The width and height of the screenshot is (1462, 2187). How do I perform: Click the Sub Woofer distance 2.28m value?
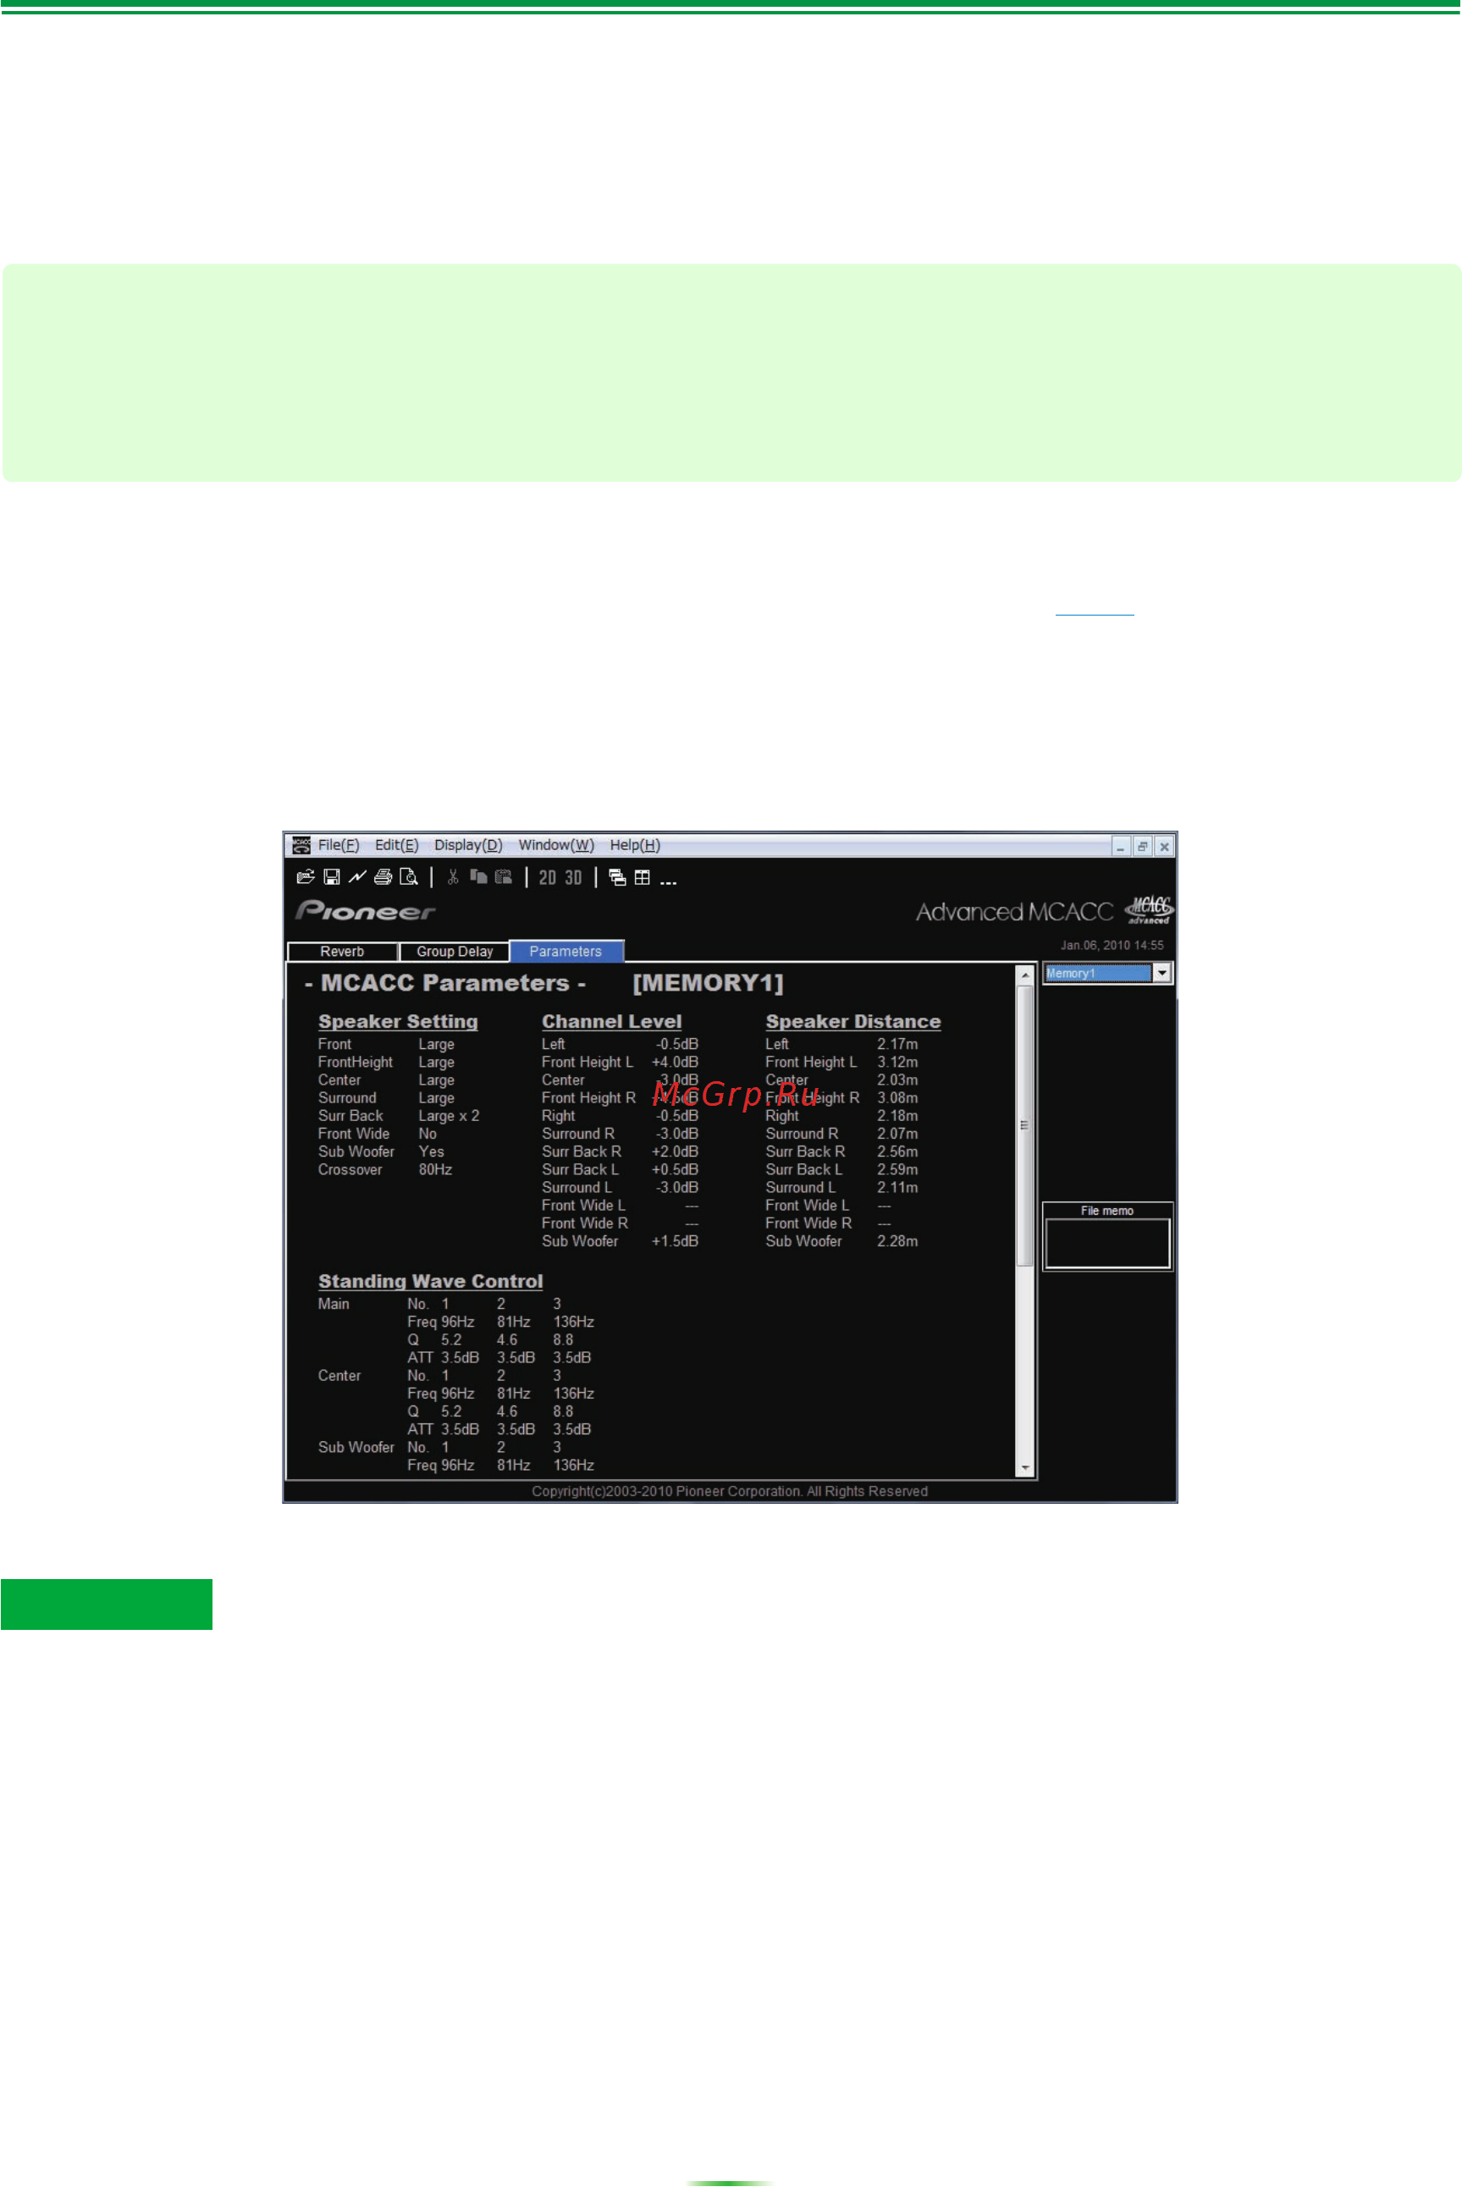pos(897,1241)
